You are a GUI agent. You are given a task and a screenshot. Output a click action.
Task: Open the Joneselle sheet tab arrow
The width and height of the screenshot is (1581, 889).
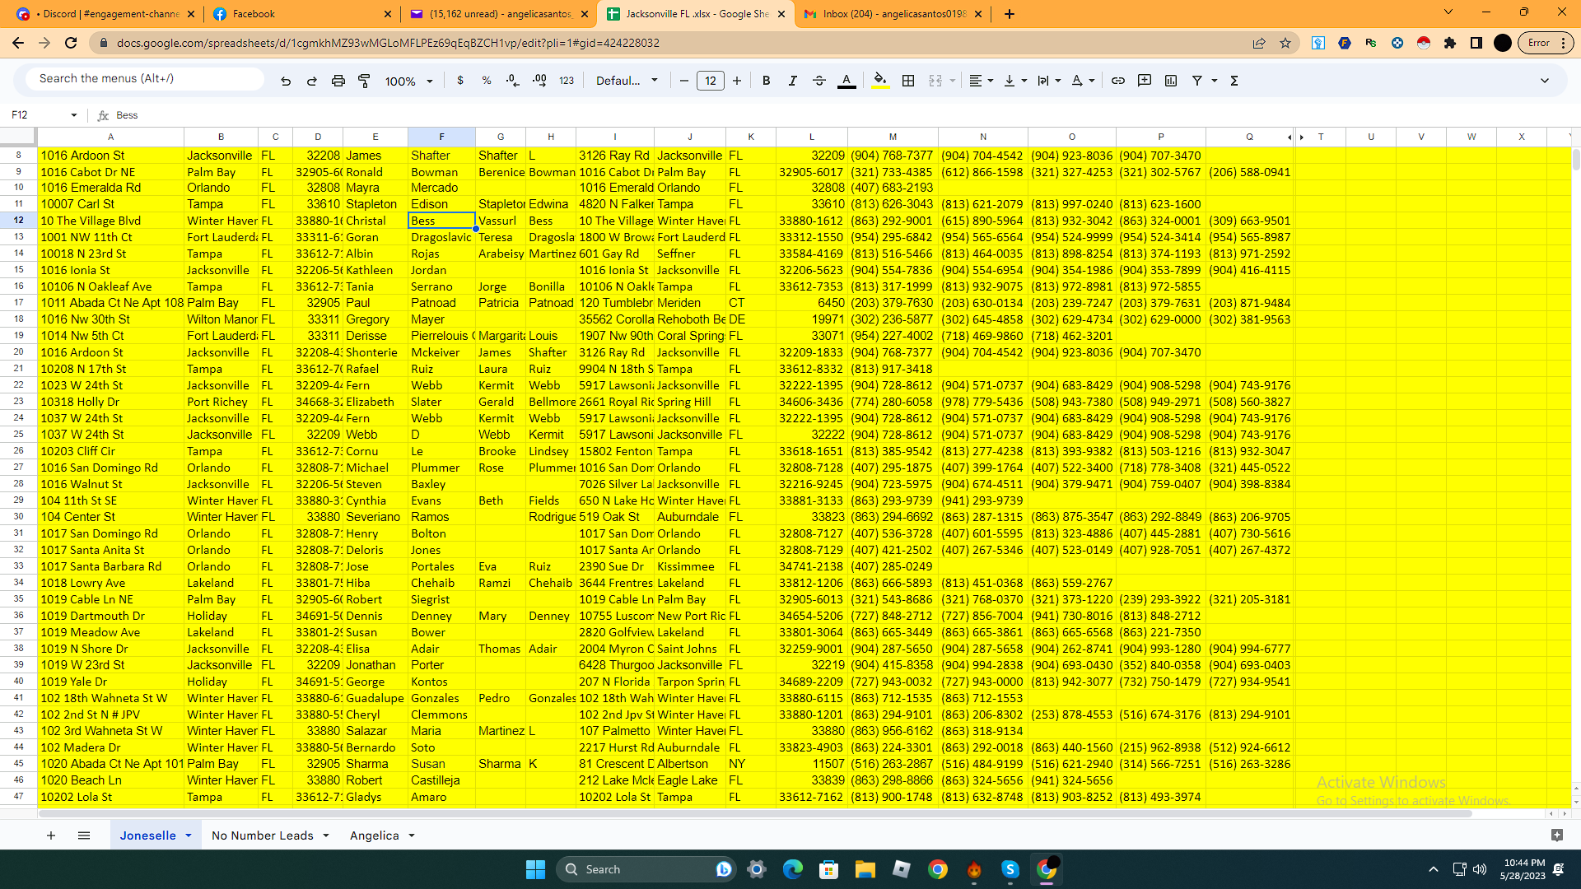click(189, 835)
